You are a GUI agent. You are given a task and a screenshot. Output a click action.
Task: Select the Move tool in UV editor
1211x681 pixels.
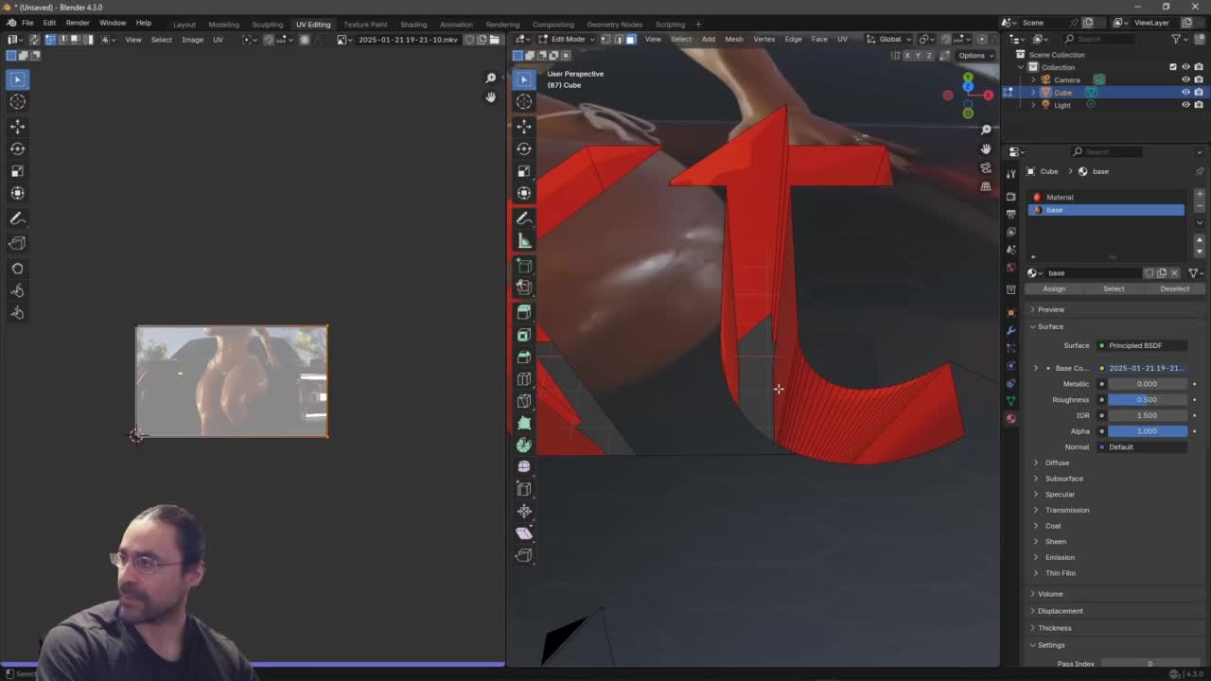(x=17, y=126)
